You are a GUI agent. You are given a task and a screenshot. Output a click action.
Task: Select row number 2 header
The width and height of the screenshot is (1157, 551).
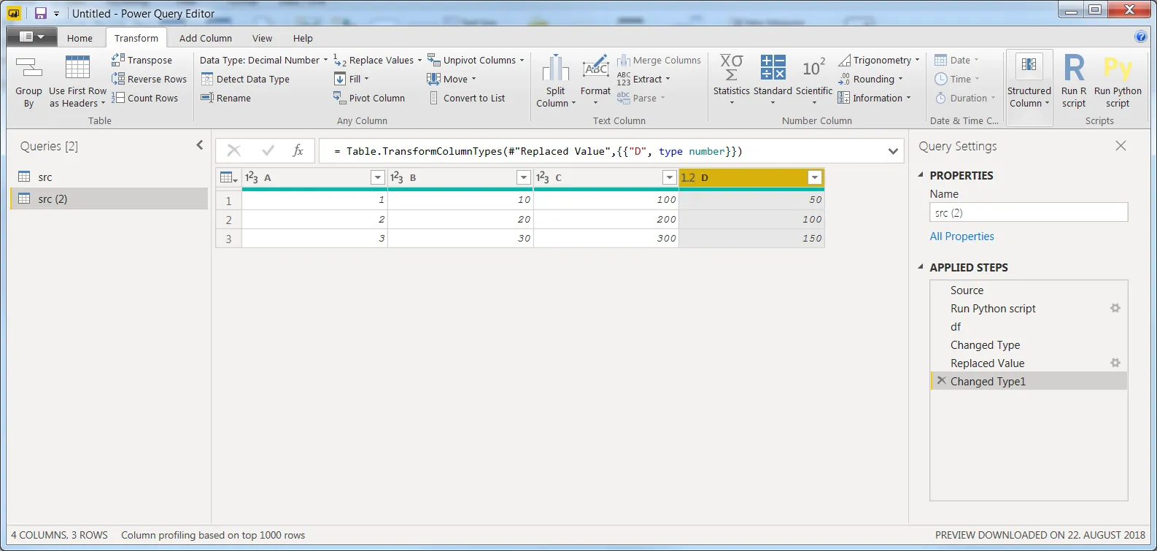point(228,219)
